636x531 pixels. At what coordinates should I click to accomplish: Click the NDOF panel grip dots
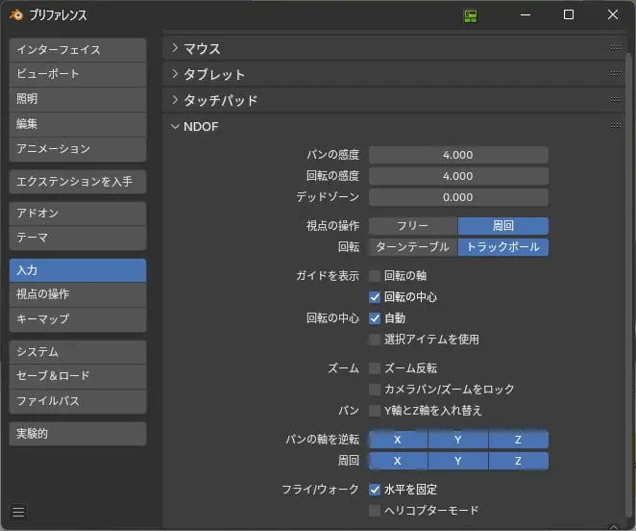coord(615,126)
